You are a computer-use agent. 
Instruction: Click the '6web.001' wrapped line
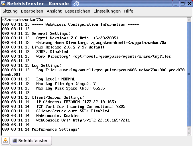[11, 74]
